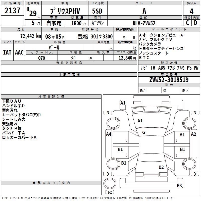This screenshot has height=201, width=201.
Task: Click the inspector note シートしみ大
Action: [x=14, y=119]
